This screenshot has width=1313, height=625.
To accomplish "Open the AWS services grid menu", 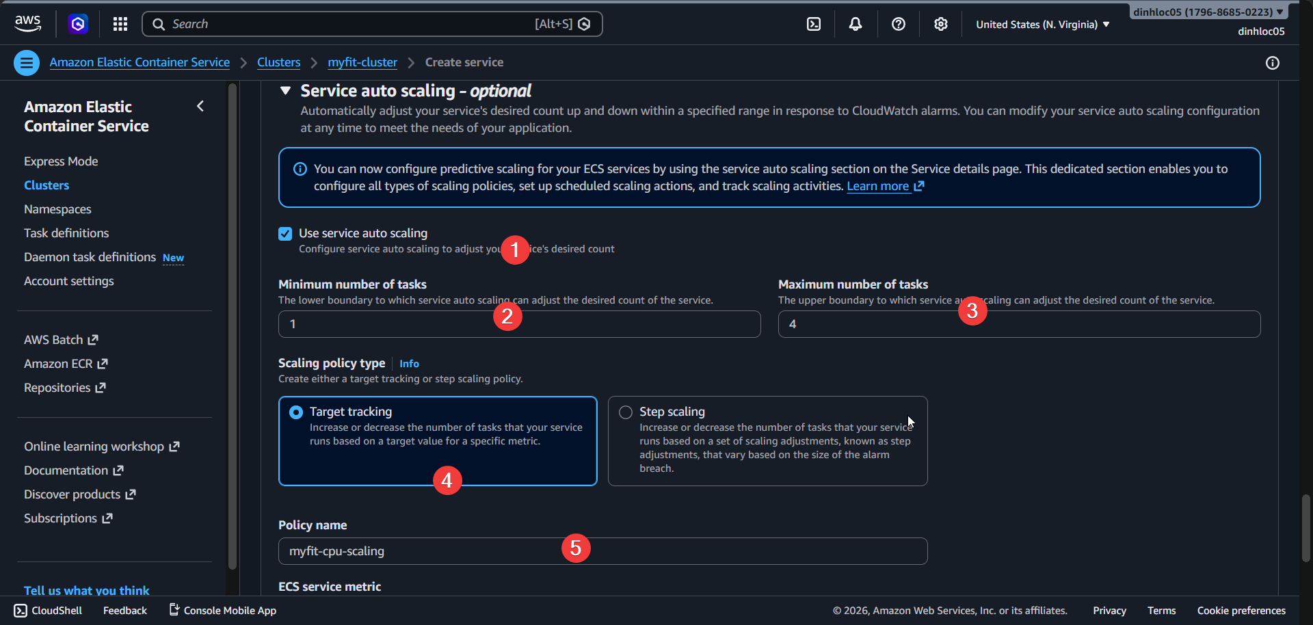I will pos(120,23).
